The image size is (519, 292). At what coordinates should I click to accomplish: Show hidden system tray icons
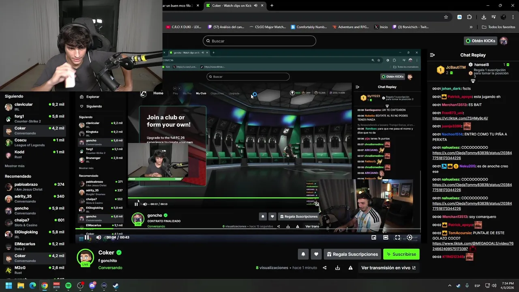pyautogui.click(x=449, y=286)
